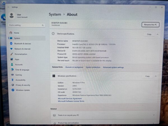Copy the Windows specifications

point(148,76)
